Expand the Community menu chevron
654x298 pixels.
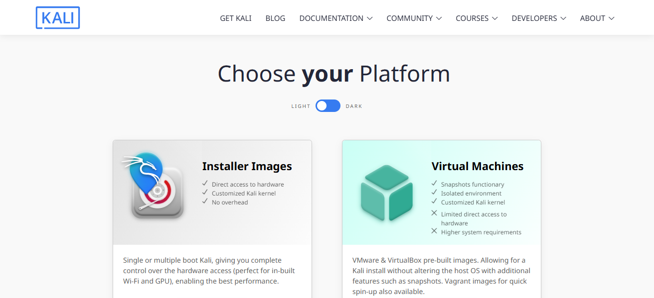click(439, 18)
